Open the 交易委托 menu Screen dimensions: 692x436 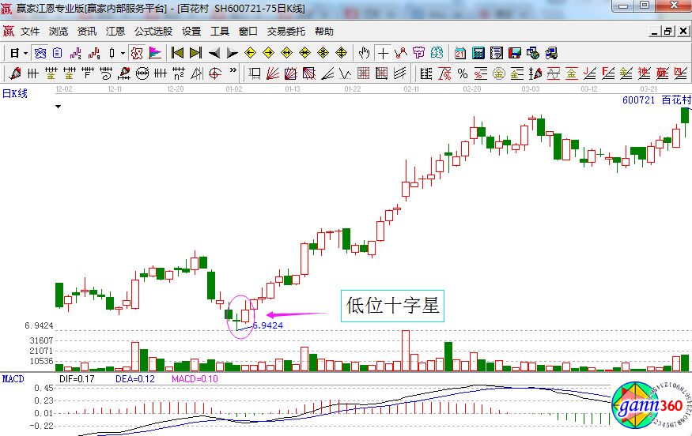[285, 32]
